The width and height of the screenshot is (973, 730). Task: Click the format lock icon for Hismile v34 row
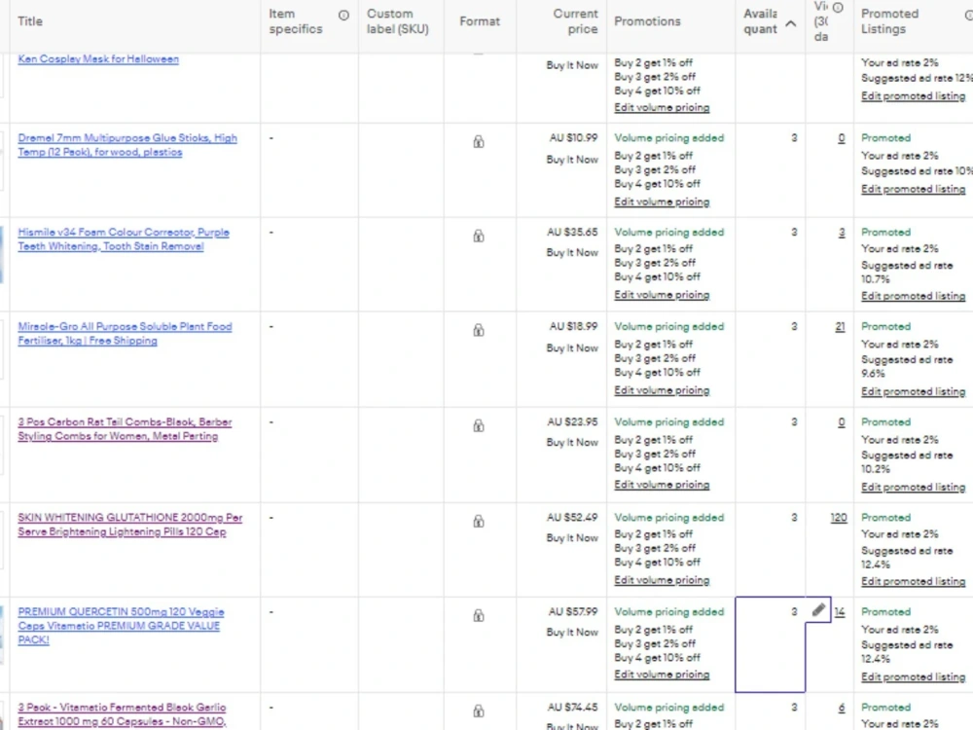pos(479,236)
